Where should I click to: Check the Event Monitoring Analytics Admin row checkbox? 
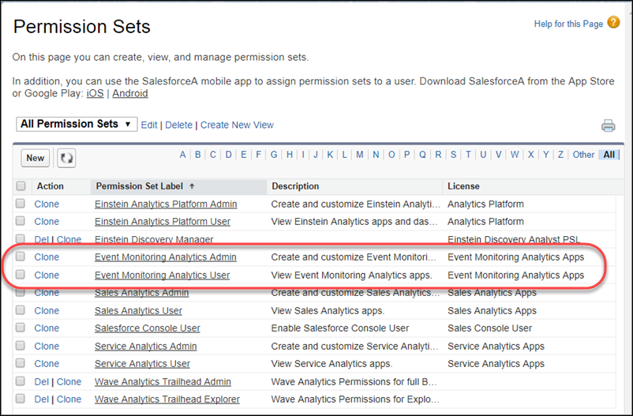pos(21,257)
